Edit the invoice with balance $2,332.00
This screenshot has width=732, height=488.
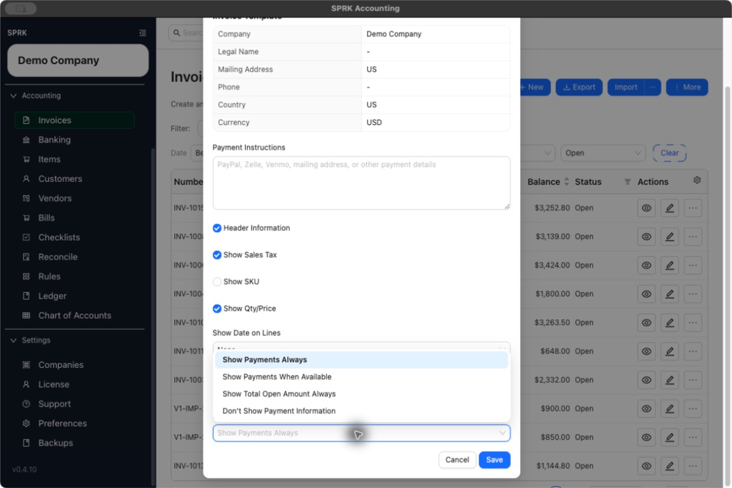tap(670, 380)
